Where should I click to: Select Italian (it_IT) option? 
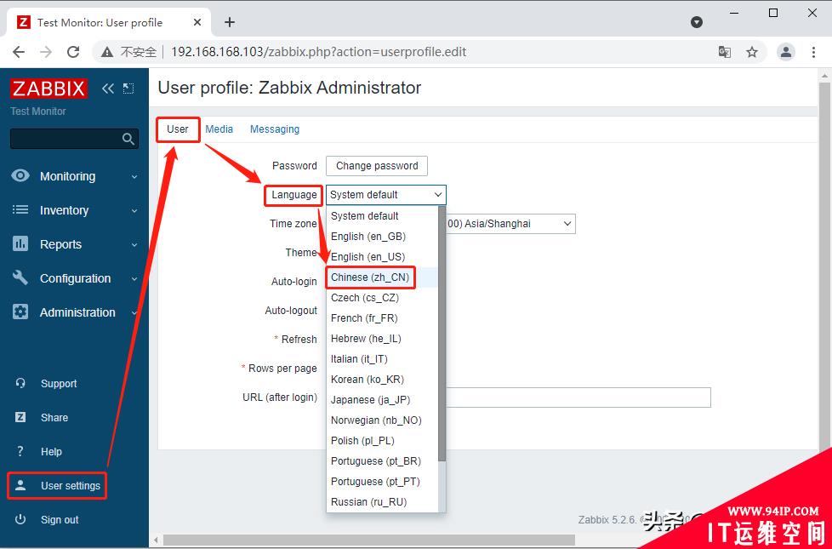(x=382, y=359)
